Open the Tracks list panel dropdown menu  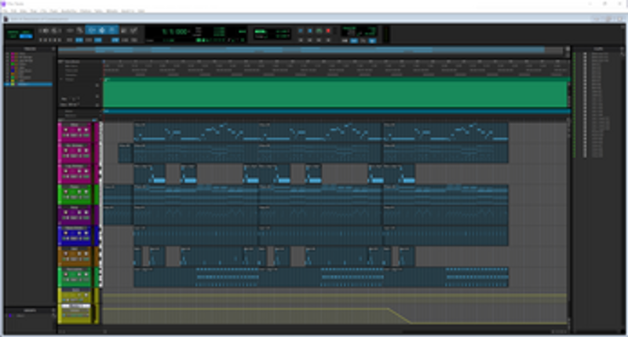click(x=53, y=49)
